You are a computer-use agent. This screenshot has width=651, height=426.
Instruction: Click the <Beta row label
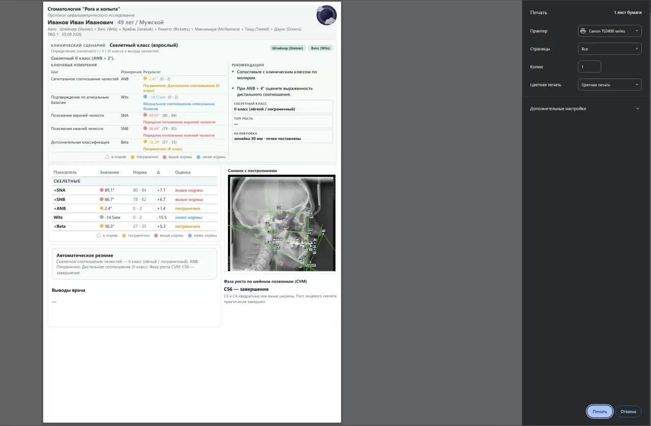[60, 226]
